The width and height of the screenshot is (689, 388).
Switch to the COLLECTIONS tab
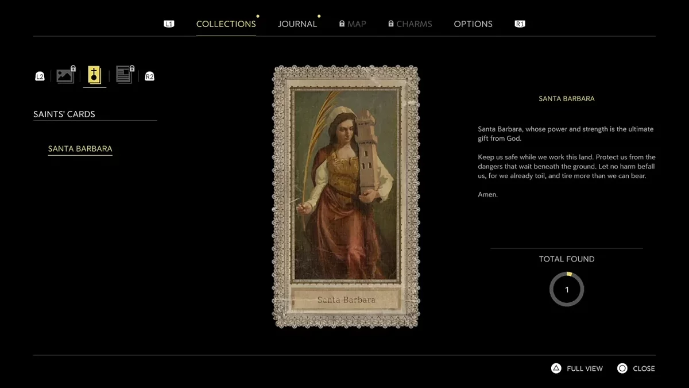tap(226, 24)
